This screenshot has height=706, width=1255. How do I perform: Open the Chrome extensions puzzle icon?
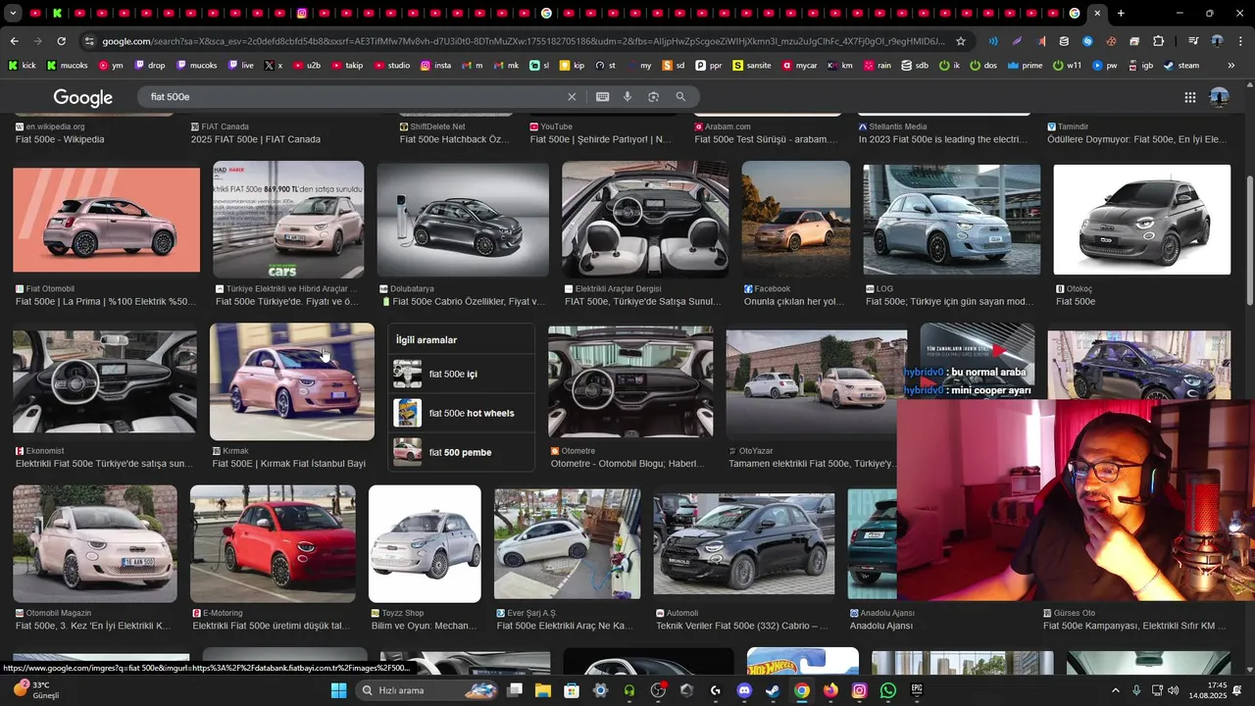1159,41
